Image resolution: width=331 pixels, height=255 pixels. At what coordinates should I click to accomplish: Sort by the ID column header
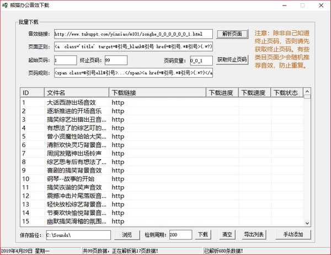pos(33,93)
